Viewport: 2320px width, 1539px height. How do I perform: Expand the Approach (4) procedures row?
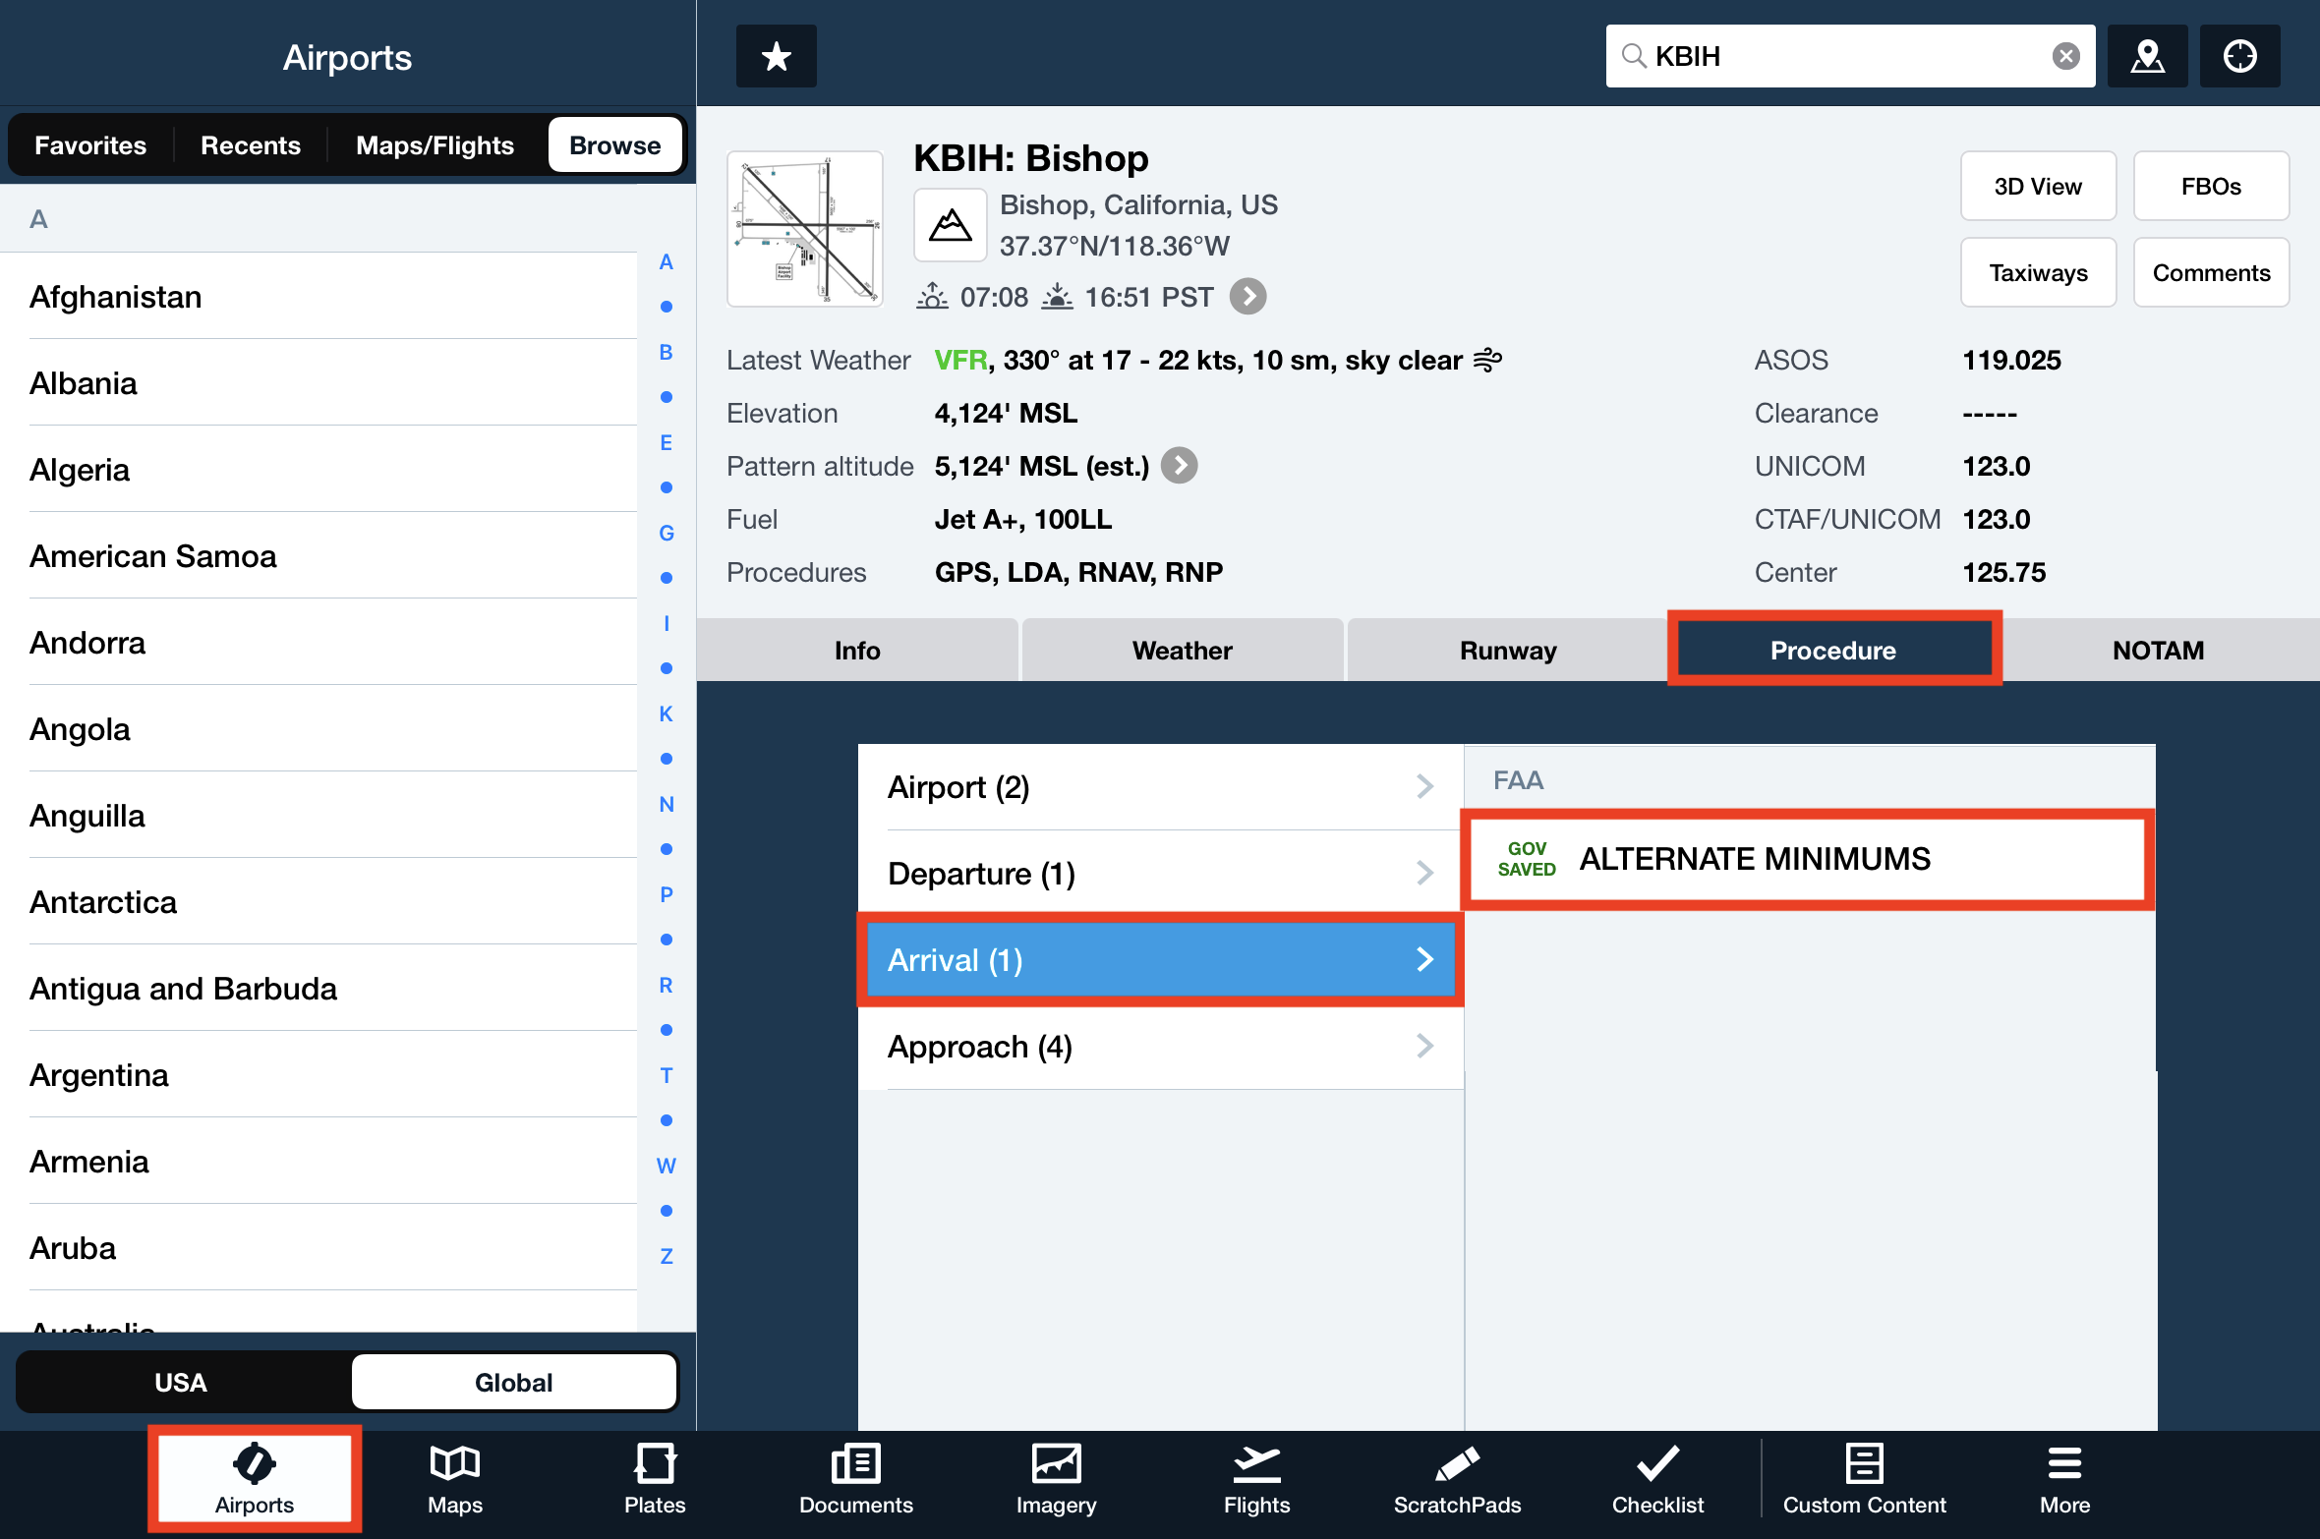pos(1160,1047)
